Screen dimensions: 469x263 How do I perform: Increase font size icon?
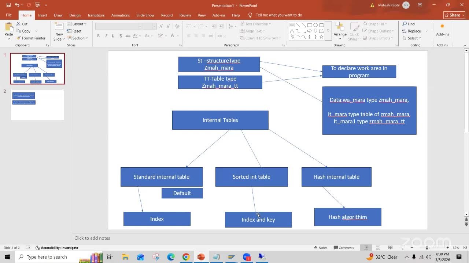coord(161,26)
